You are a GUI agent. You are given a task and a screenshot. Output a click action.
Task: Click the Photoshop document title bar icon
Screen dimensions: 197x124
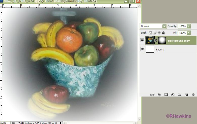[x=2, y=1]
